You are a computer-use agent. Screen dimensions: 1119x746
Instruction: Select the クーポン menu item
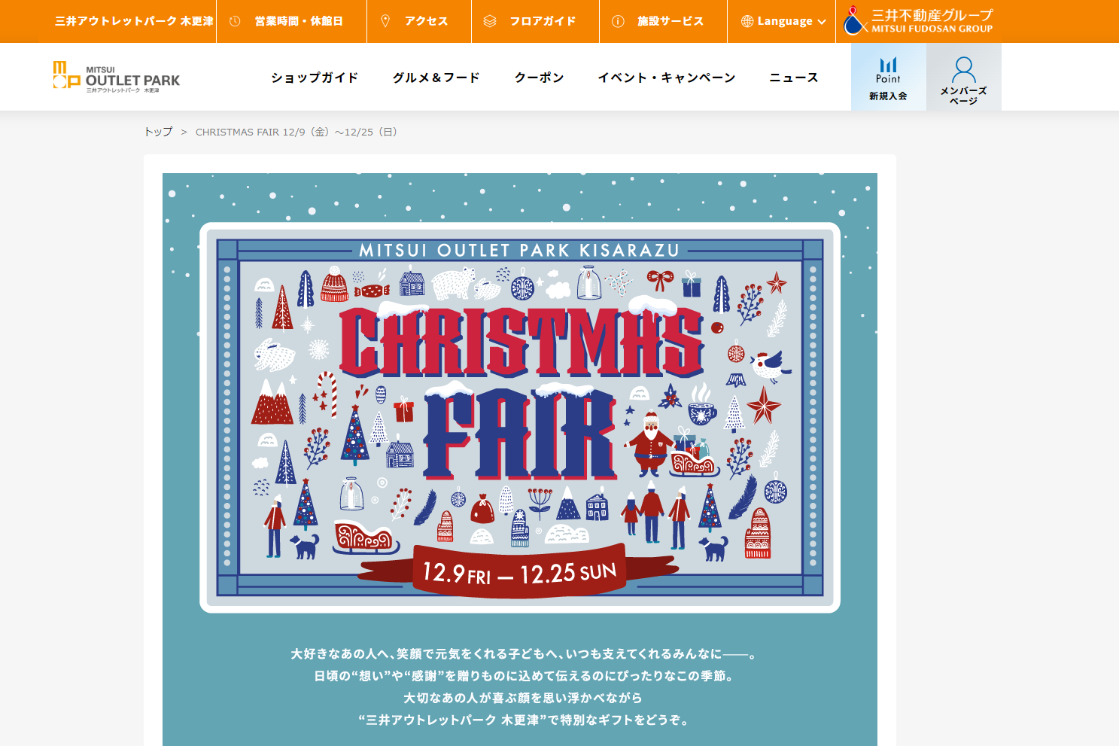(x=540, y=78)
